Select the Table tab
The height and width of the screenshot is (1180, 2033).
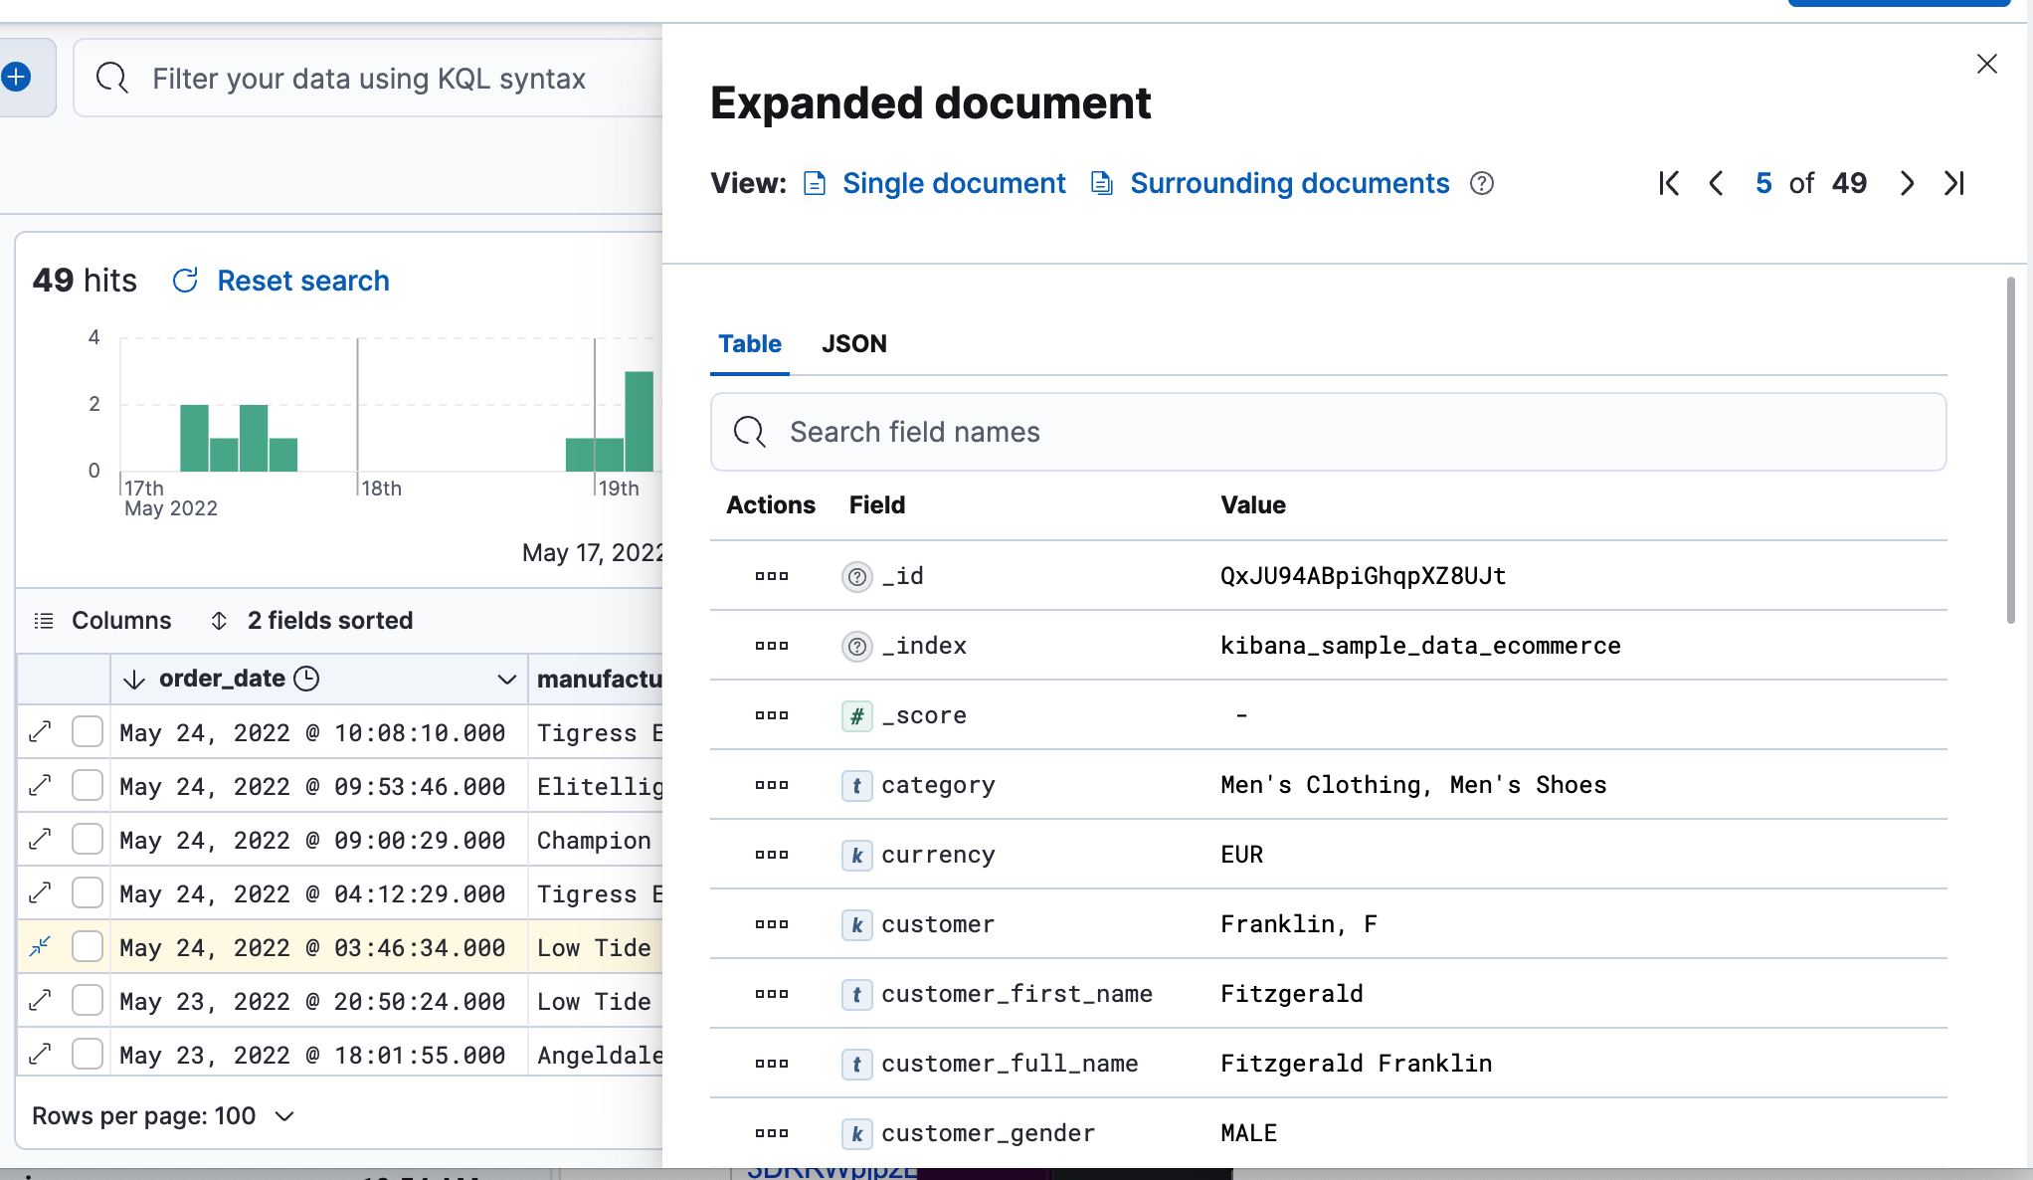[x=750, y=343]
